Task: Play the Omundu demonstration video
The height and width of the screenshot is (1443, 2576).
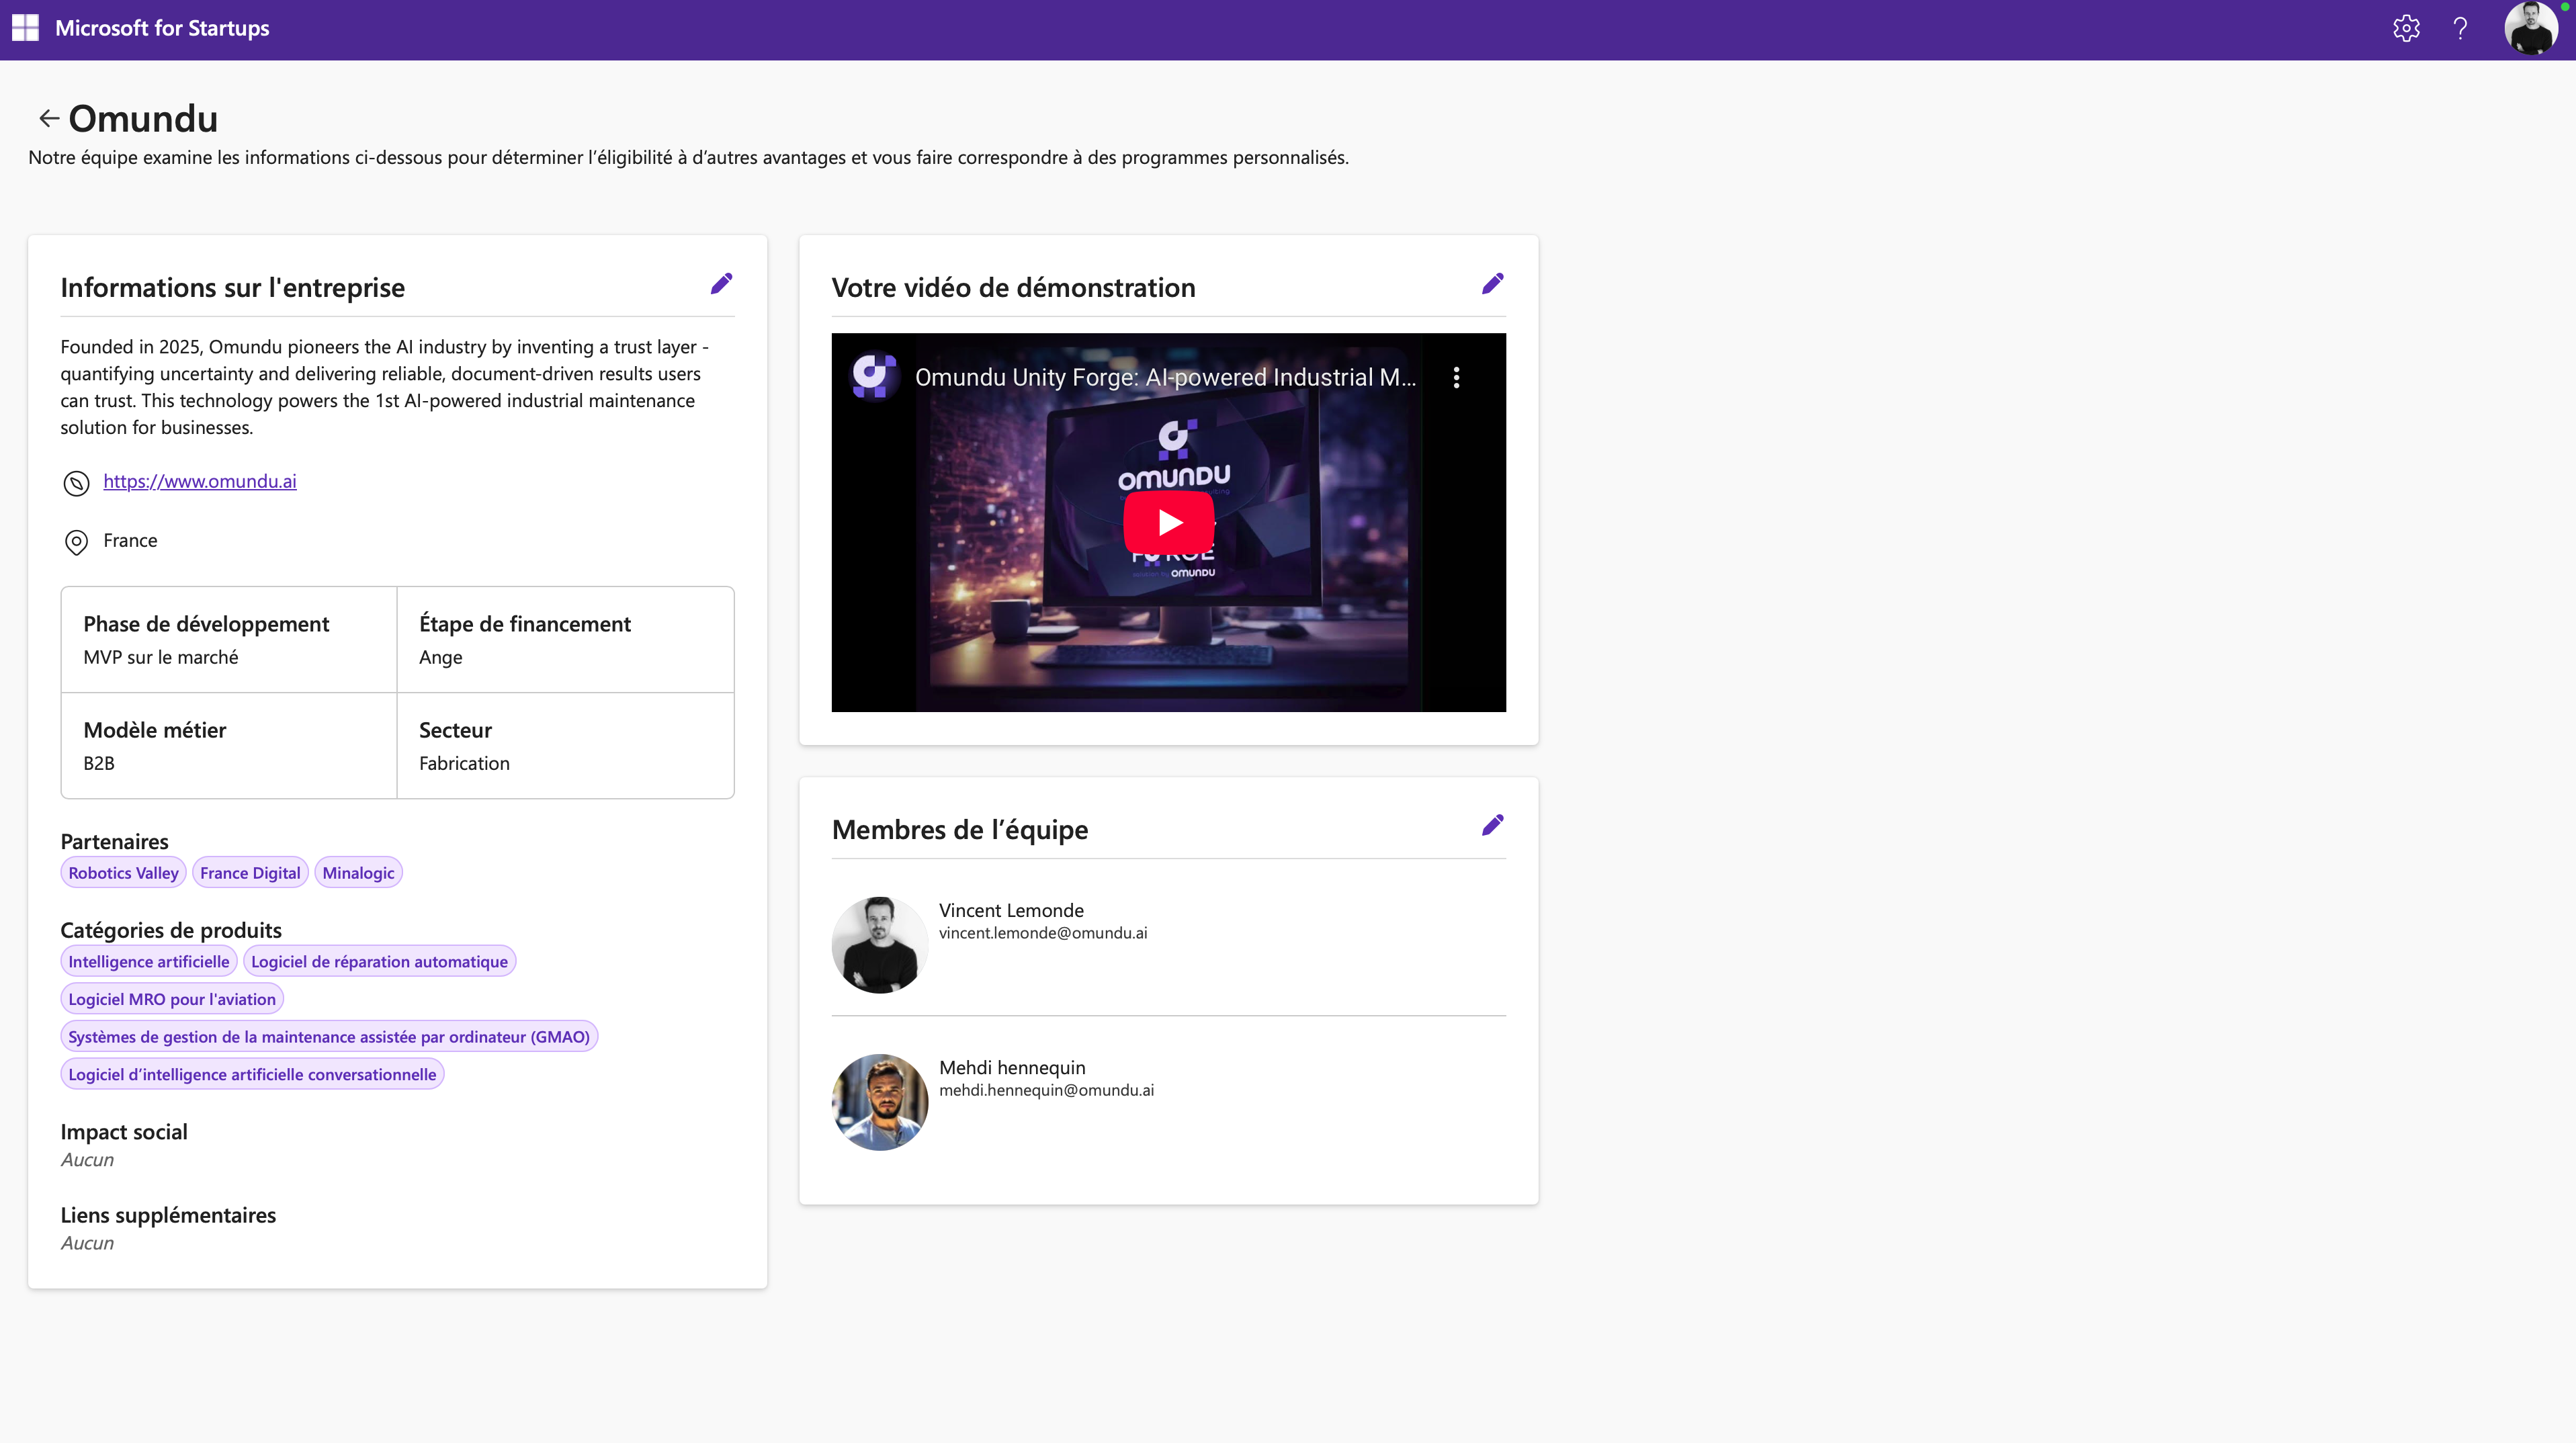Action: [1168, 522]
